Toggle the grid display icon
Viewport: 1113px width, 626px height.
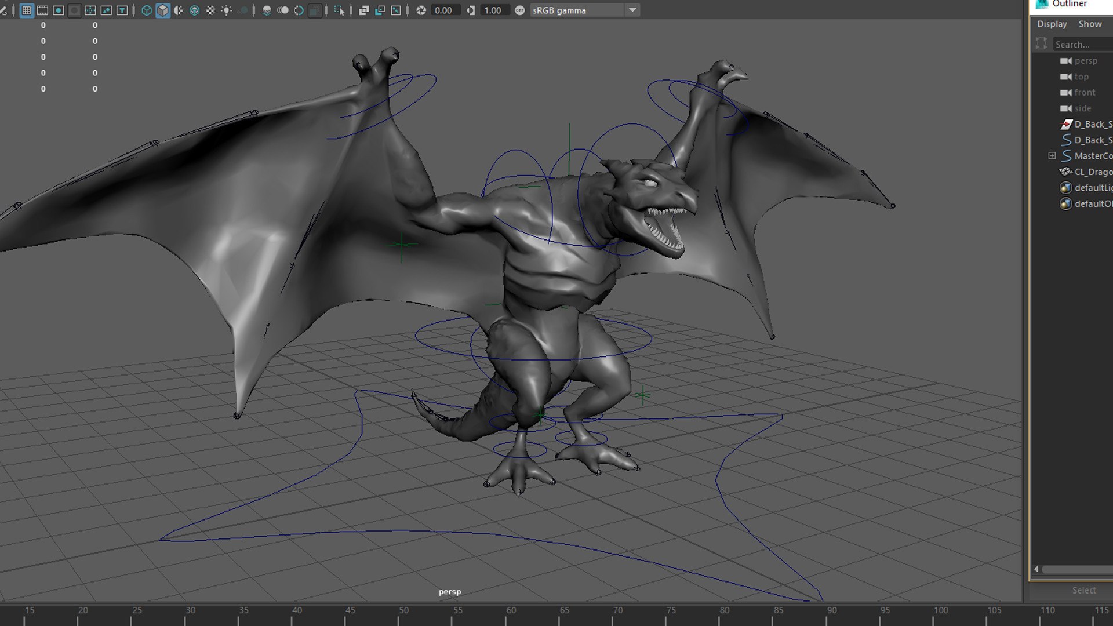27,10
